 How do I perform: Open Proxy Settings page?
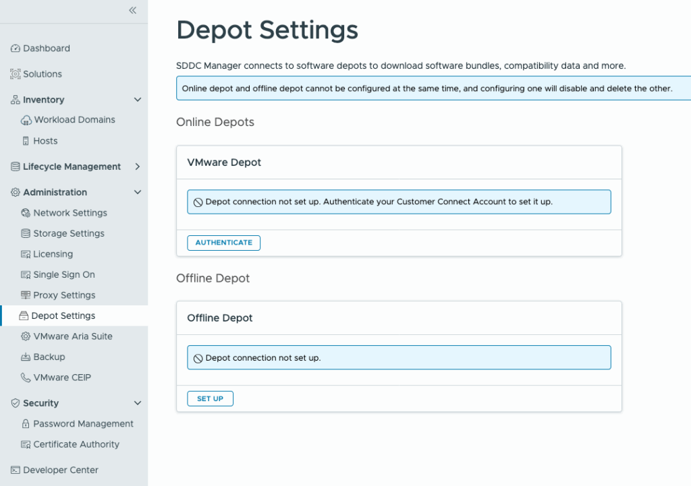click(64, 295)
